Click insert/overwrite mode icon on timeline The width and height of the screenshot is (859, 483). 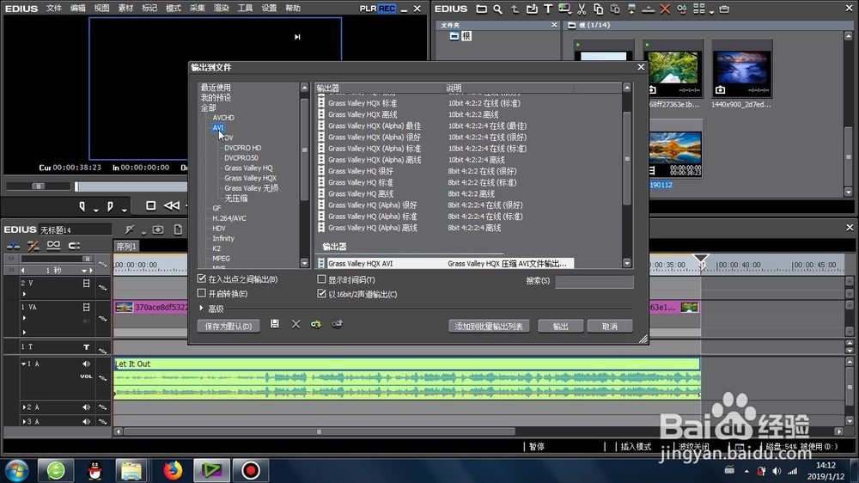coord(13,246)
